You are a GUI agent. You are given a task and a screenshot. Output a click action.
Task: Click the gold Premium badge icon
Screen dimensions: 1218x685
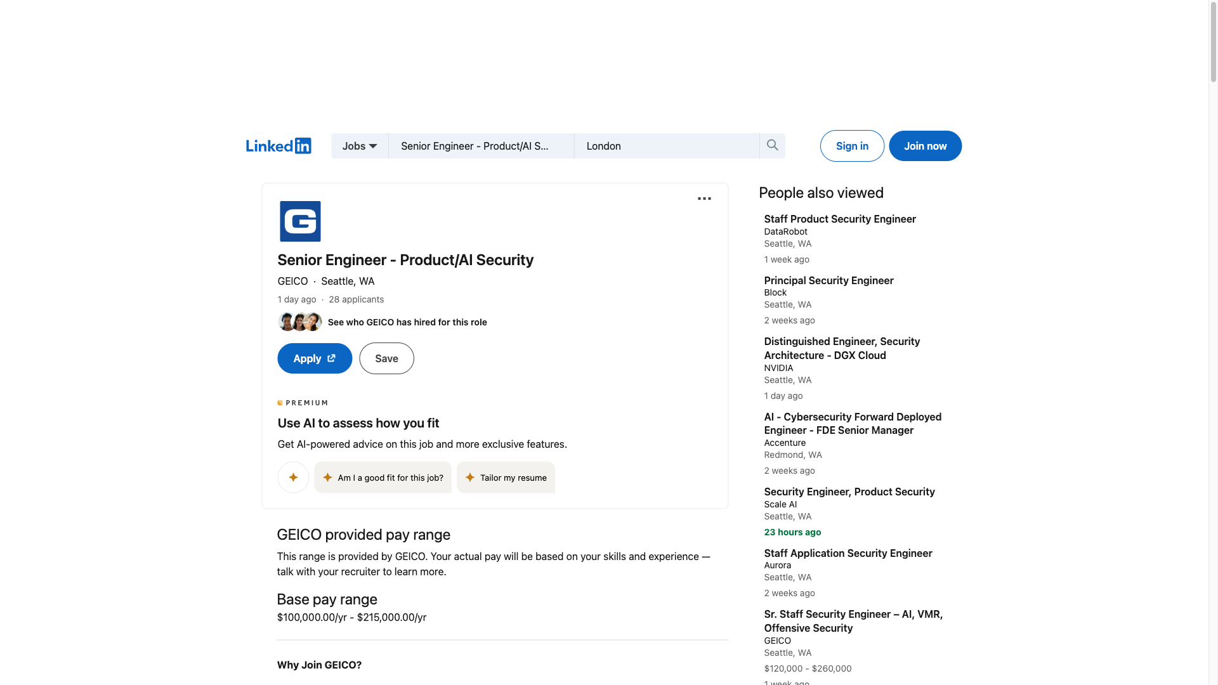(280, 403)
